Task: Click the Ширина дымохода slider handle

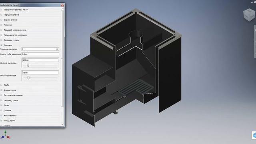Action: [x=28, y=65]
